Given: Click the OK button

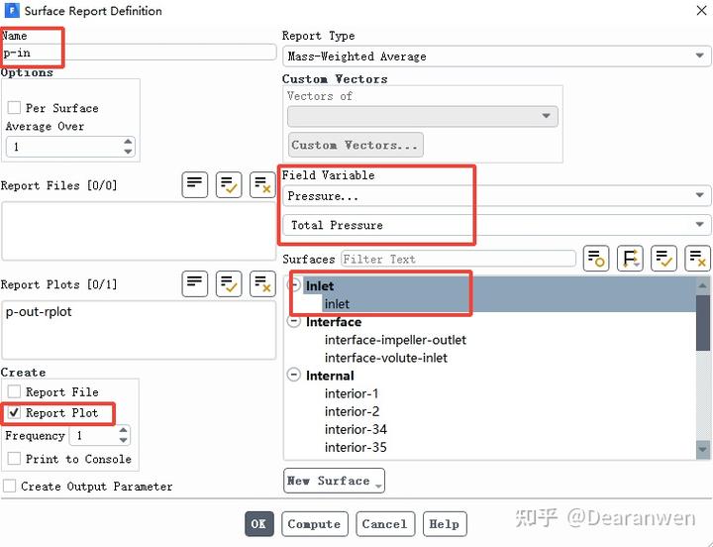Looking at the screenshot, I should 259,524.
